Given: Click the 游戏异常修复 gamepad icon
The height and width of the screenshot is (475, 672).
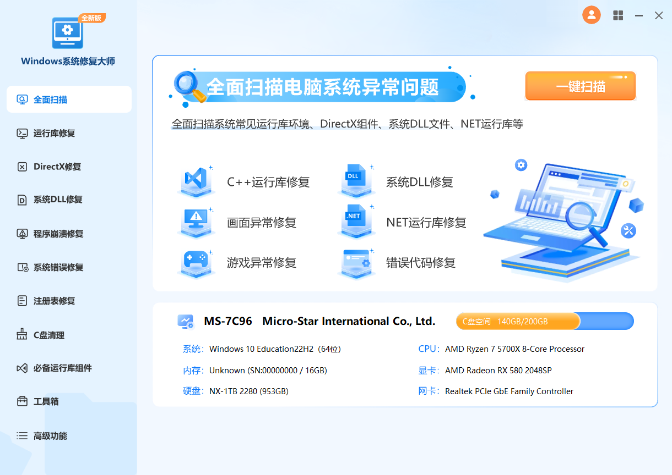Looking at the screenshot, I should [196, 261].
